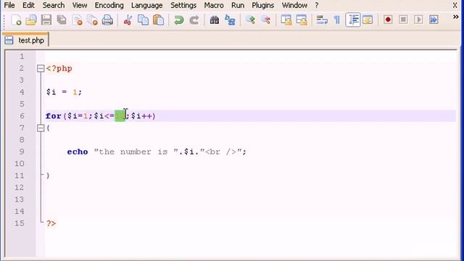Click "$i++" in the for statement
The width and height of the screenshot is (464, 261).
[141, 116]
